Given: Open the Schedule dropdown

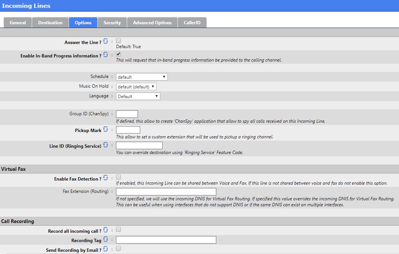Looking at the screenshot, I should 142,77.
